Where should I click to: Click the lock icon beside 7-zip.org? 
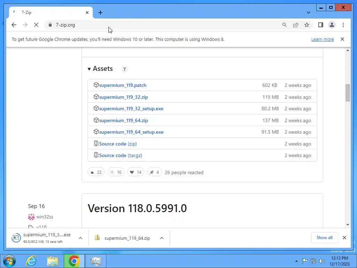[x=50, y=25]
